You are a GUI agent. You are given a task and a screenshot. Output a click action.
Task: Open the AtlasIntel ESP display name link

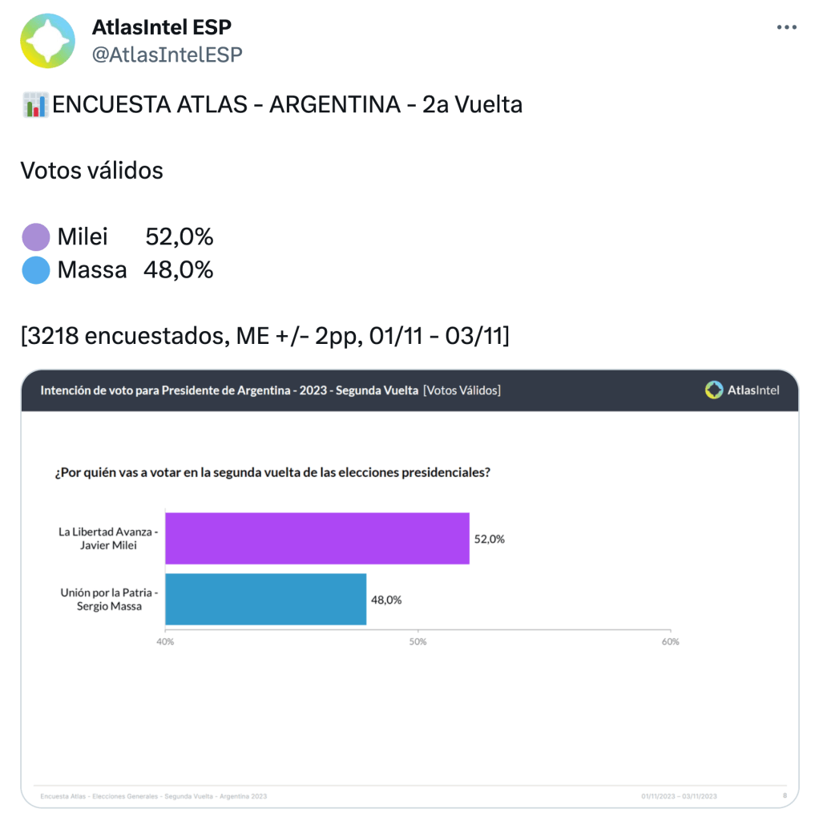tap(162, 27)
